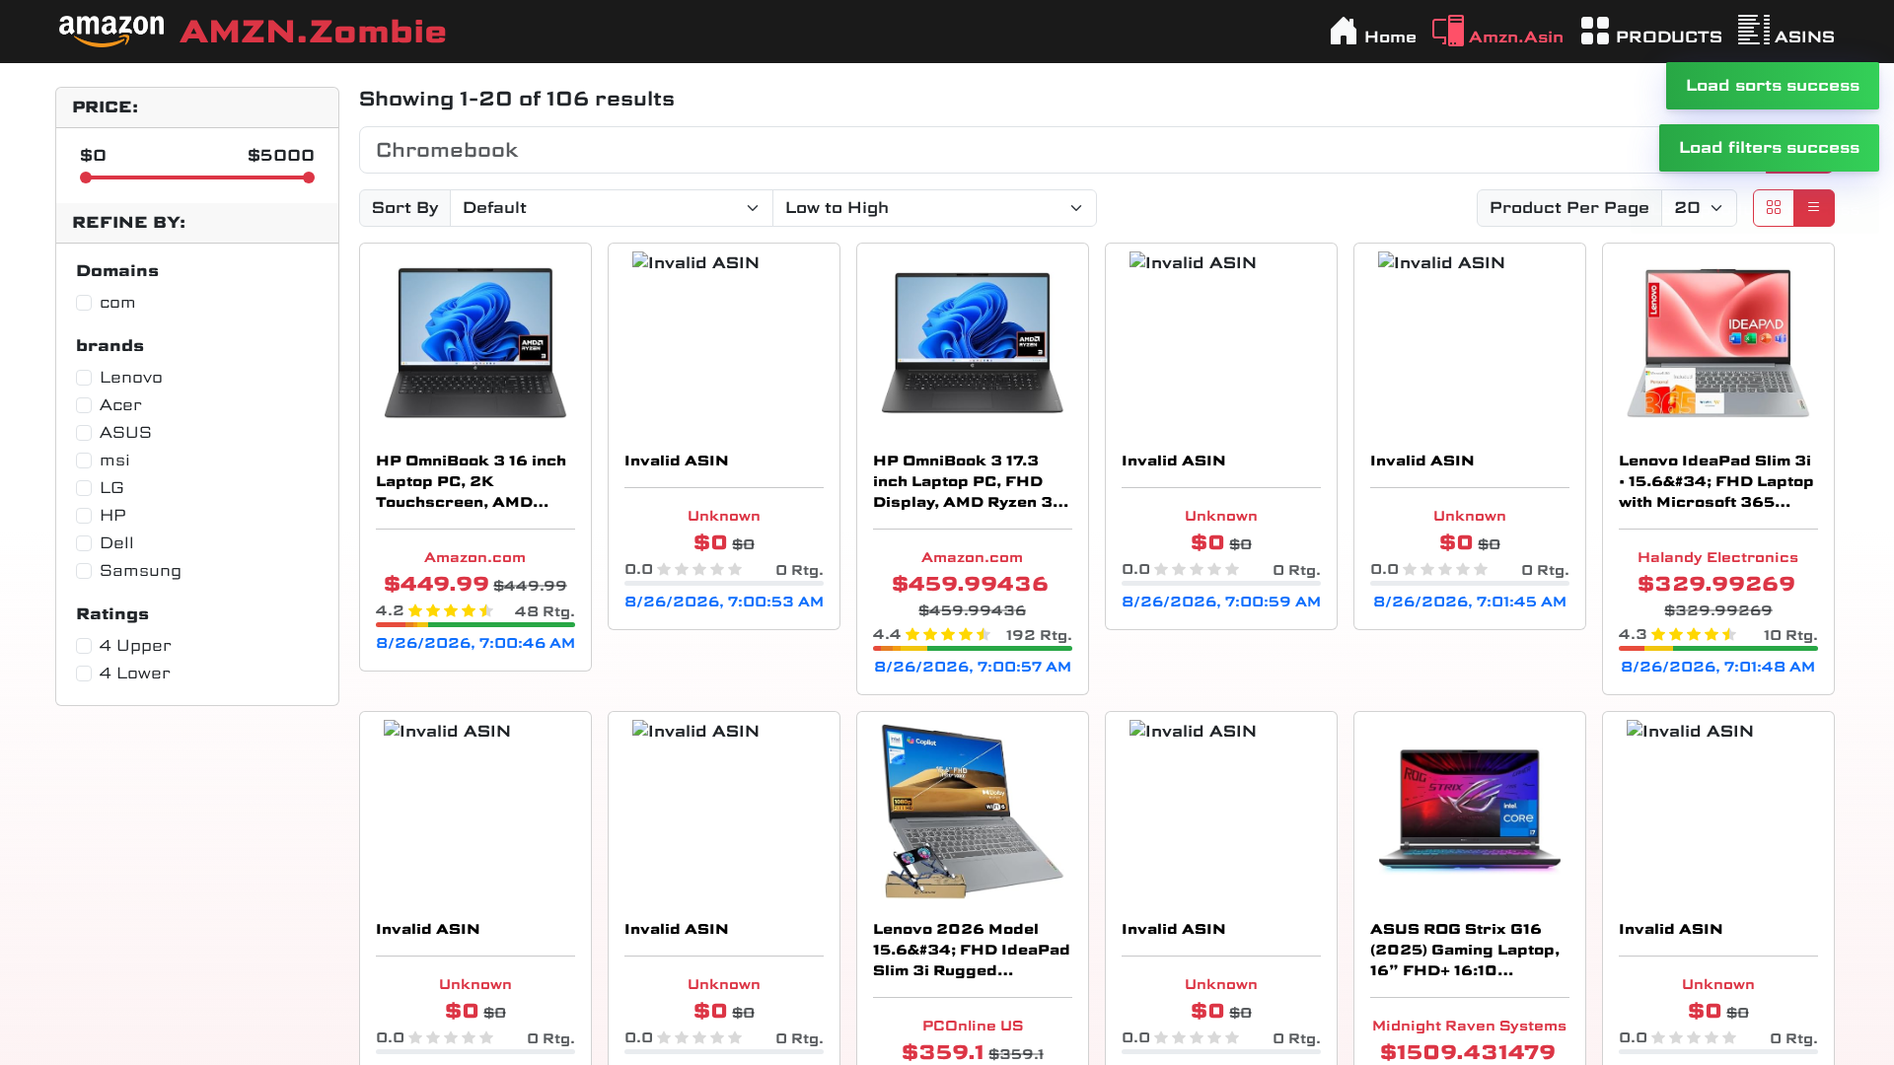The image size is (1894, 1065).
Task: Open HP OmniBook 3 17.3 inch title link
Action: click(x=973, y=481)
